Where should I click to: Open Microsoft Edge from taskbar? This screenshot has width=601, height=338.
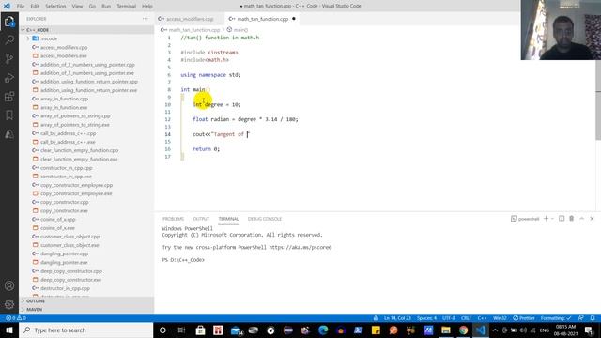coord(323,330)
